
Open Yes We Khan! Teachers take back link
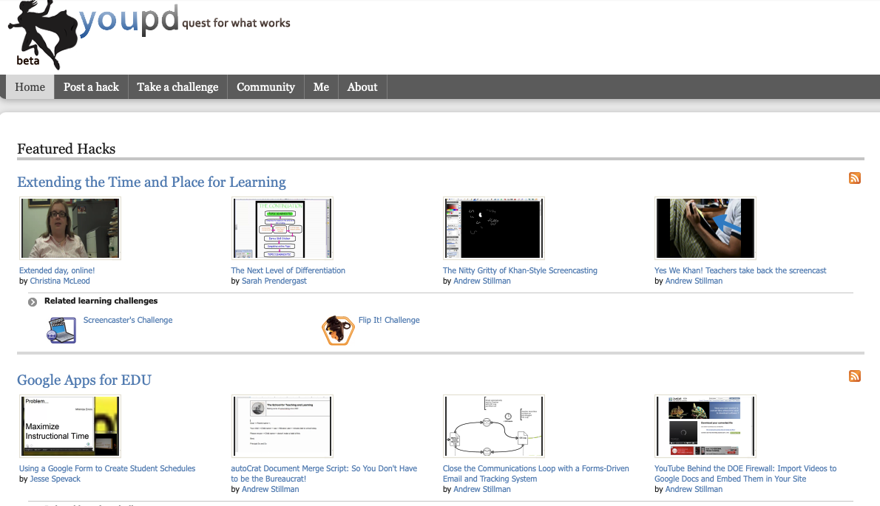coord(740,270)
